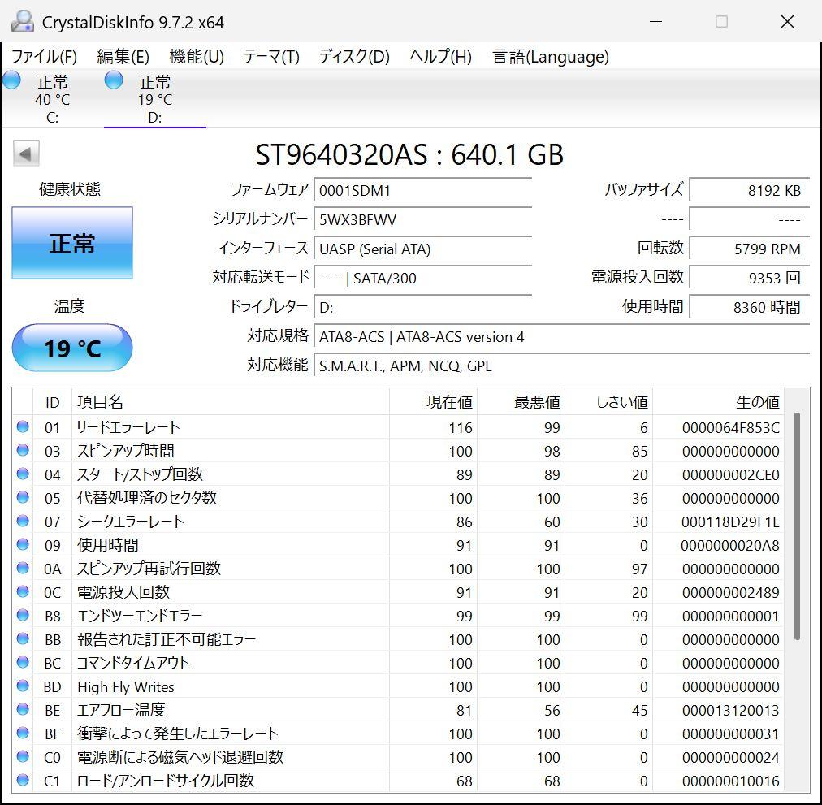Click status orb for 05 代替処理済のセクタ数
The width and height of the screenshot is (822, 805).
point(23,497)
